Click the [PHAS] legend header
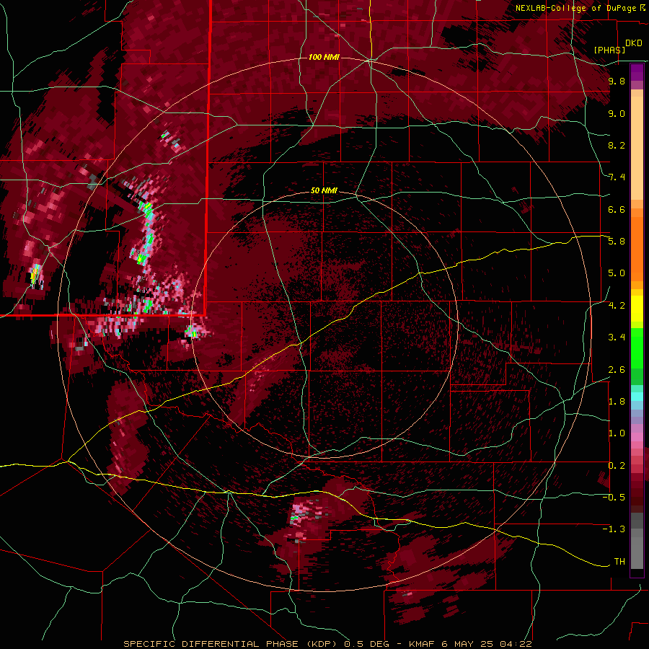This screenshot has height=649, width=649. pos(609,50)
